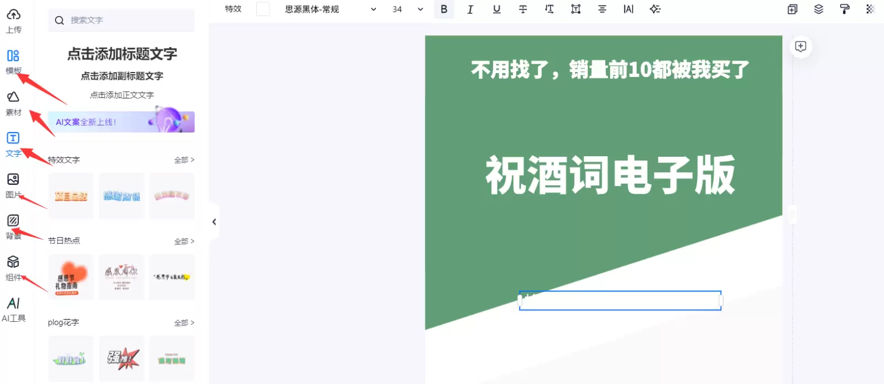
Task: Click the add page plus icon
Action: [x=800, y=46]
